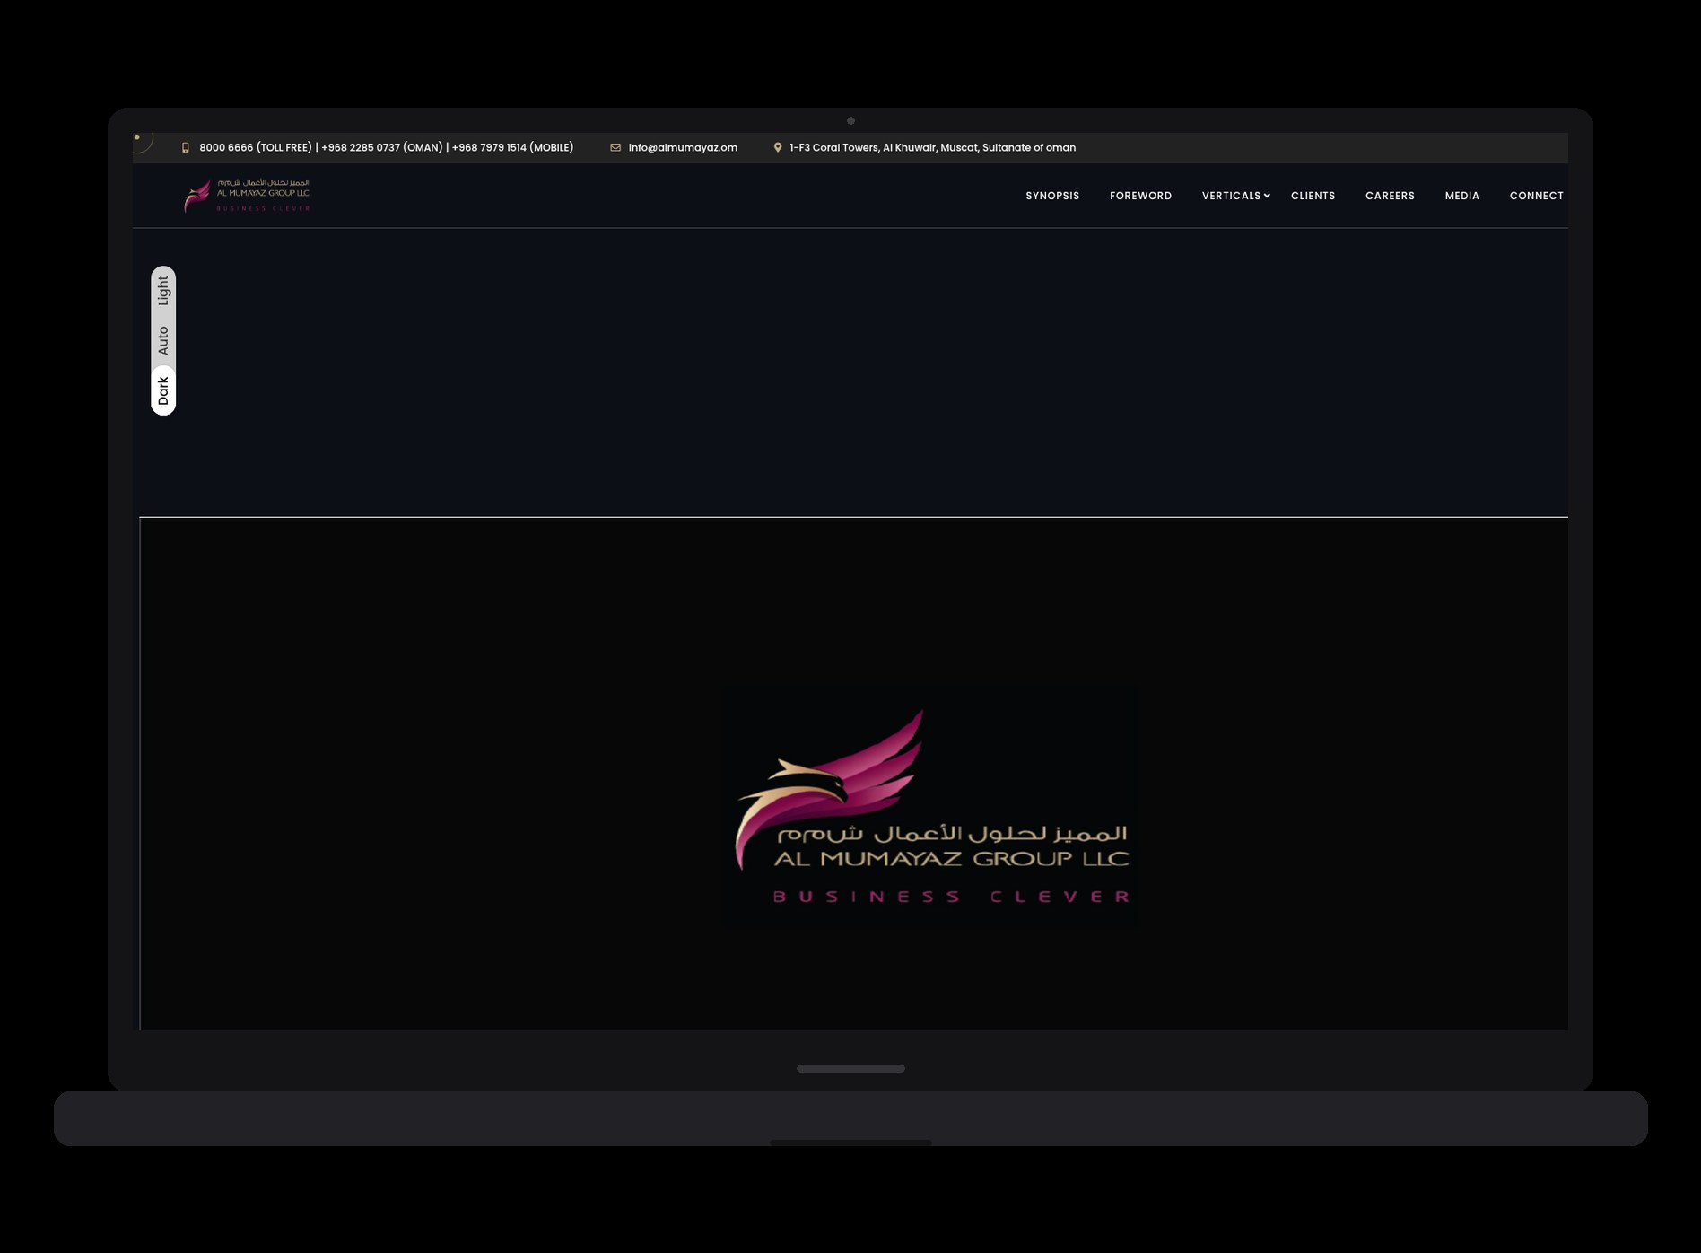Image resolution: width=1701 pixels, height=1253 pixels.
Task: Open the Careers section
Action: click(1390, 196)
